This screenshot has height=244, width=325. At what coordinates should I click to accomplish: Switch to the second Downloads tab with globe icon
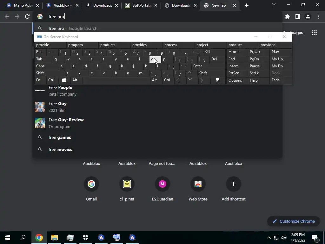tap(181, 5)
